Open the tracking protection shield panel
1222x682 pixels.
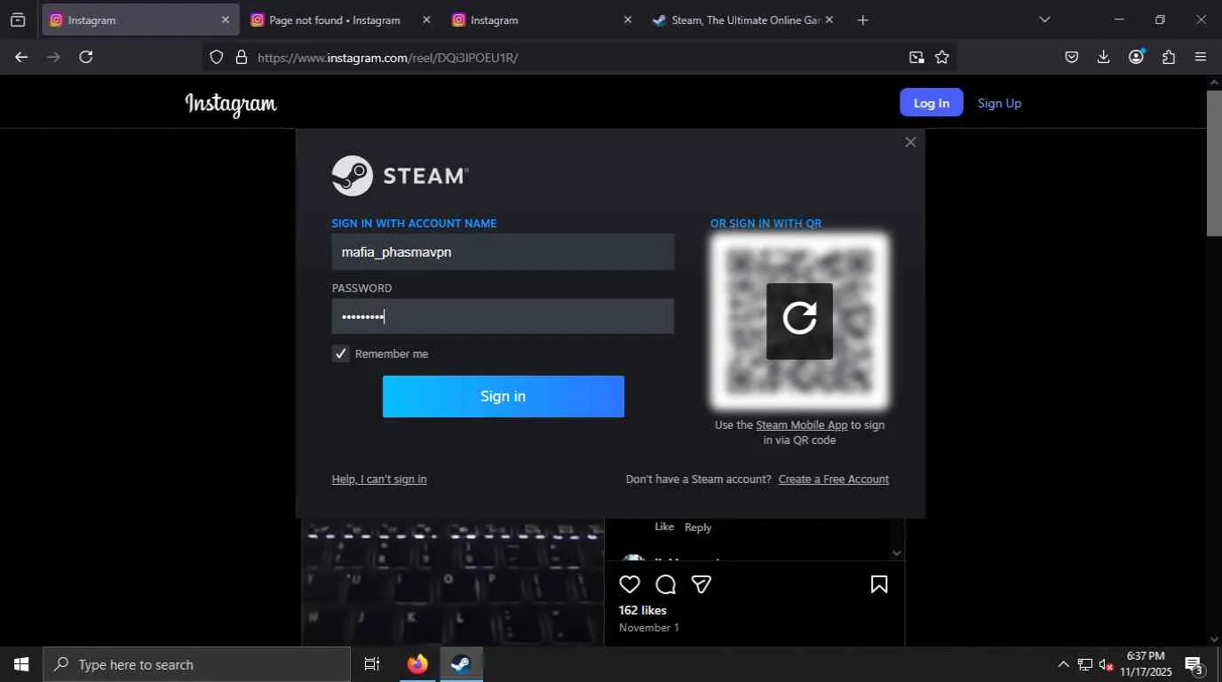[x=216, y=58]
